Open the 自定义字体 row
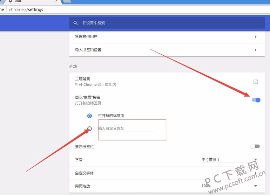The height and width of the screenshot is (195, 270). coord(167,173)
